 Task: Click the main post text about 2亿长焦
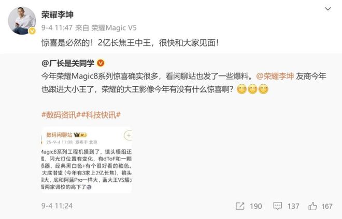pyautogui.click(x=130, y=43)
